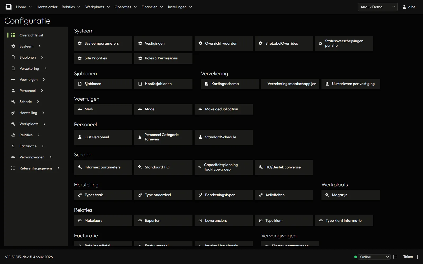
Task: Open the StandardSchedule tile
Action: [x=224, y=137]
